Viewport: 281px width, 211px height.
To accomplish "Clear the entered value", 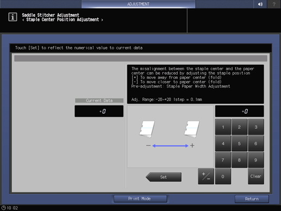I will click(256, 176).
